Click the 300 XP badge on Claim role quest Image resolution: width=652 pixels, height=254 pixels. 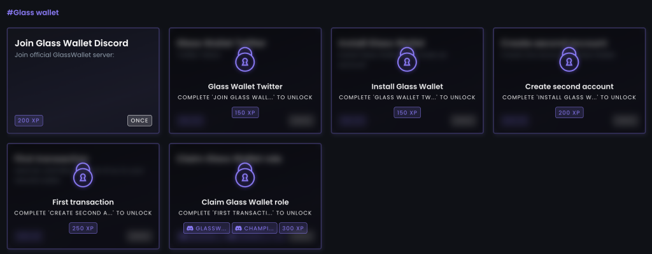[293, 228]
